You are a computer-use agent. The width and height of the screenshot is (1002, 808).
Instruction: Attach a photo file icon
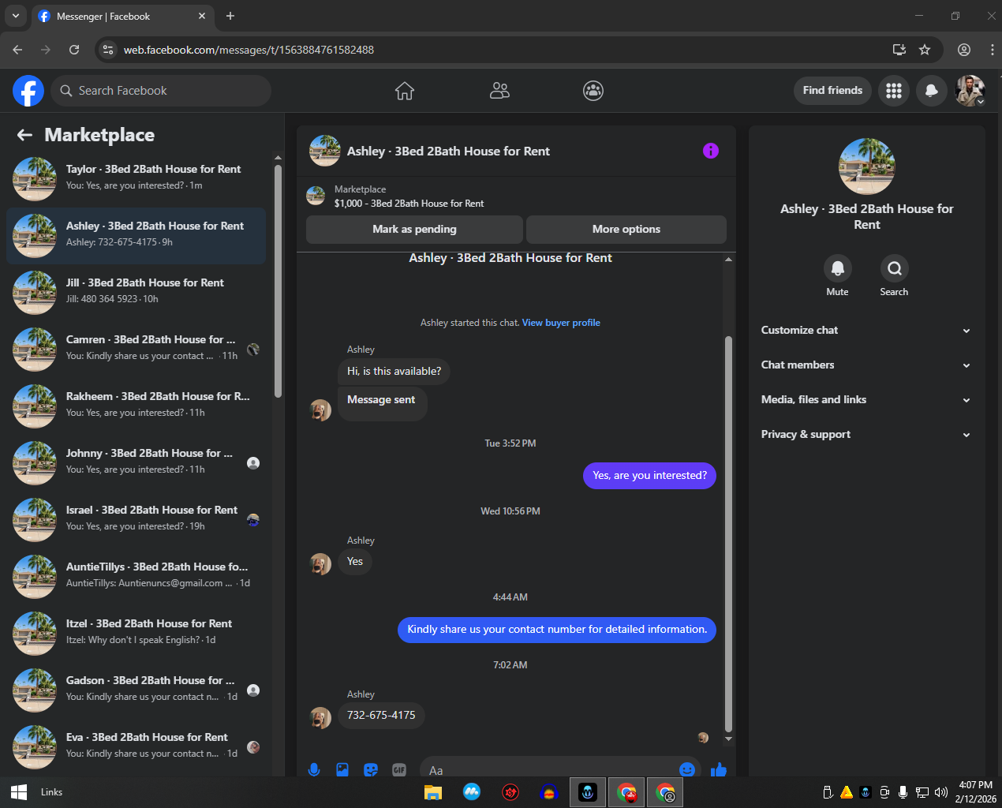click(x=342, y=769)
